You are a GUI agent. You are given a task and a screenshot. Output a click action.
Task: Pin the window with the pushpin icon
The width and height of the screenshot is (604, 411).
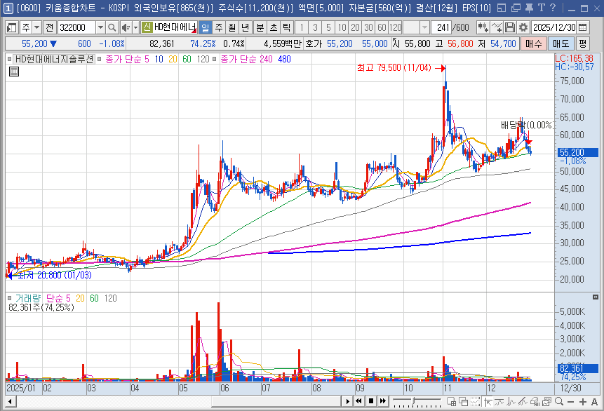coord(529,8)
